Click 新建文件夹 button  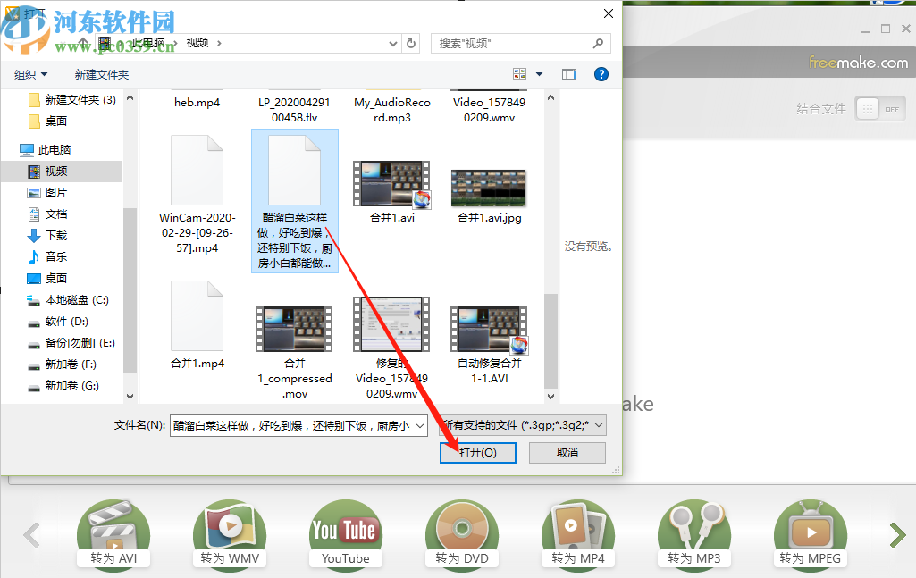(102, 75)
